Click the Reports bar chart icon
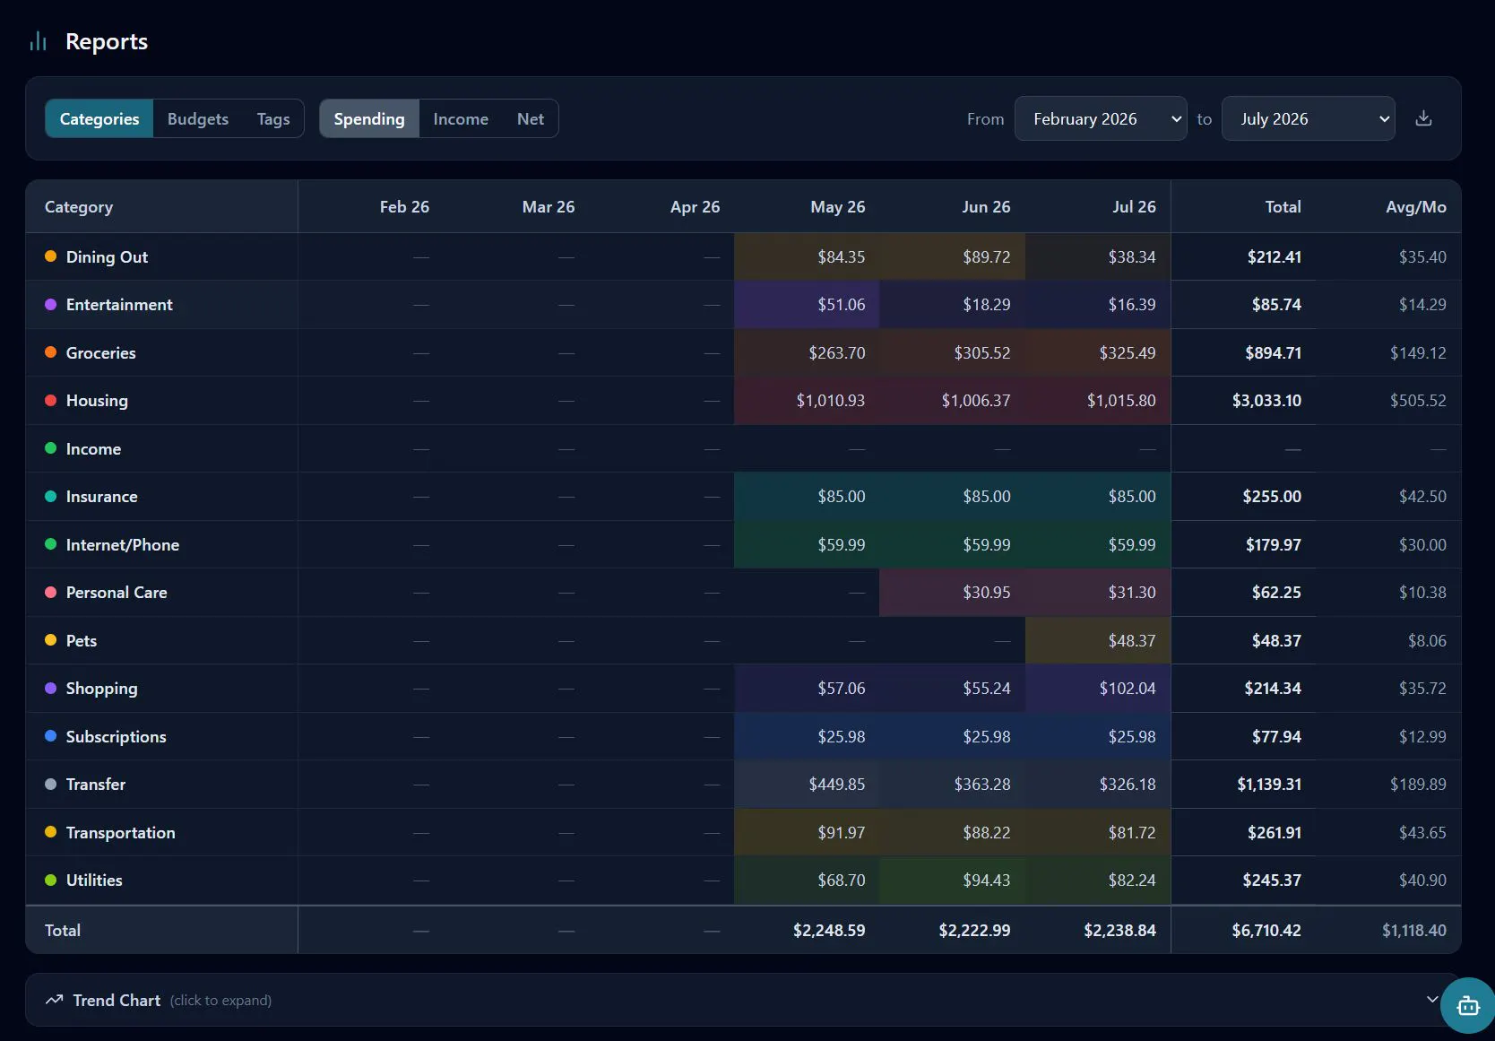 tap(38, 41)
